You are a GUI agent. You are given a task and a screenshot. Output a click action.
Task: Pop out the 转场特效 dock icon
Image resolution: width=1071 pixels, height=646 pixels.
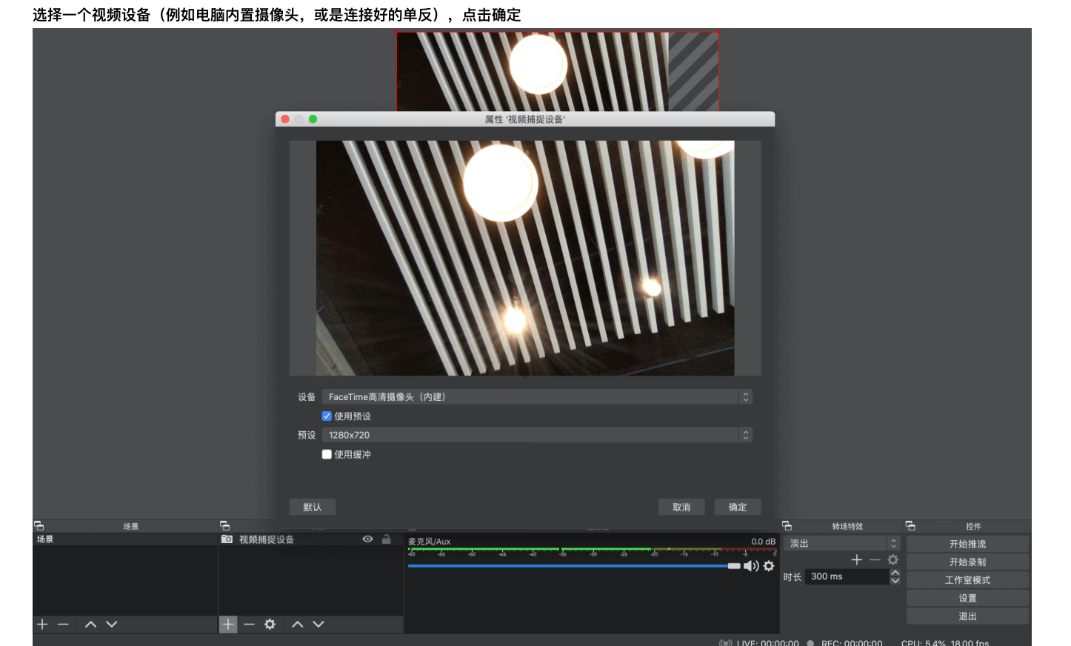pyautogui.click(x=787, y=526)
